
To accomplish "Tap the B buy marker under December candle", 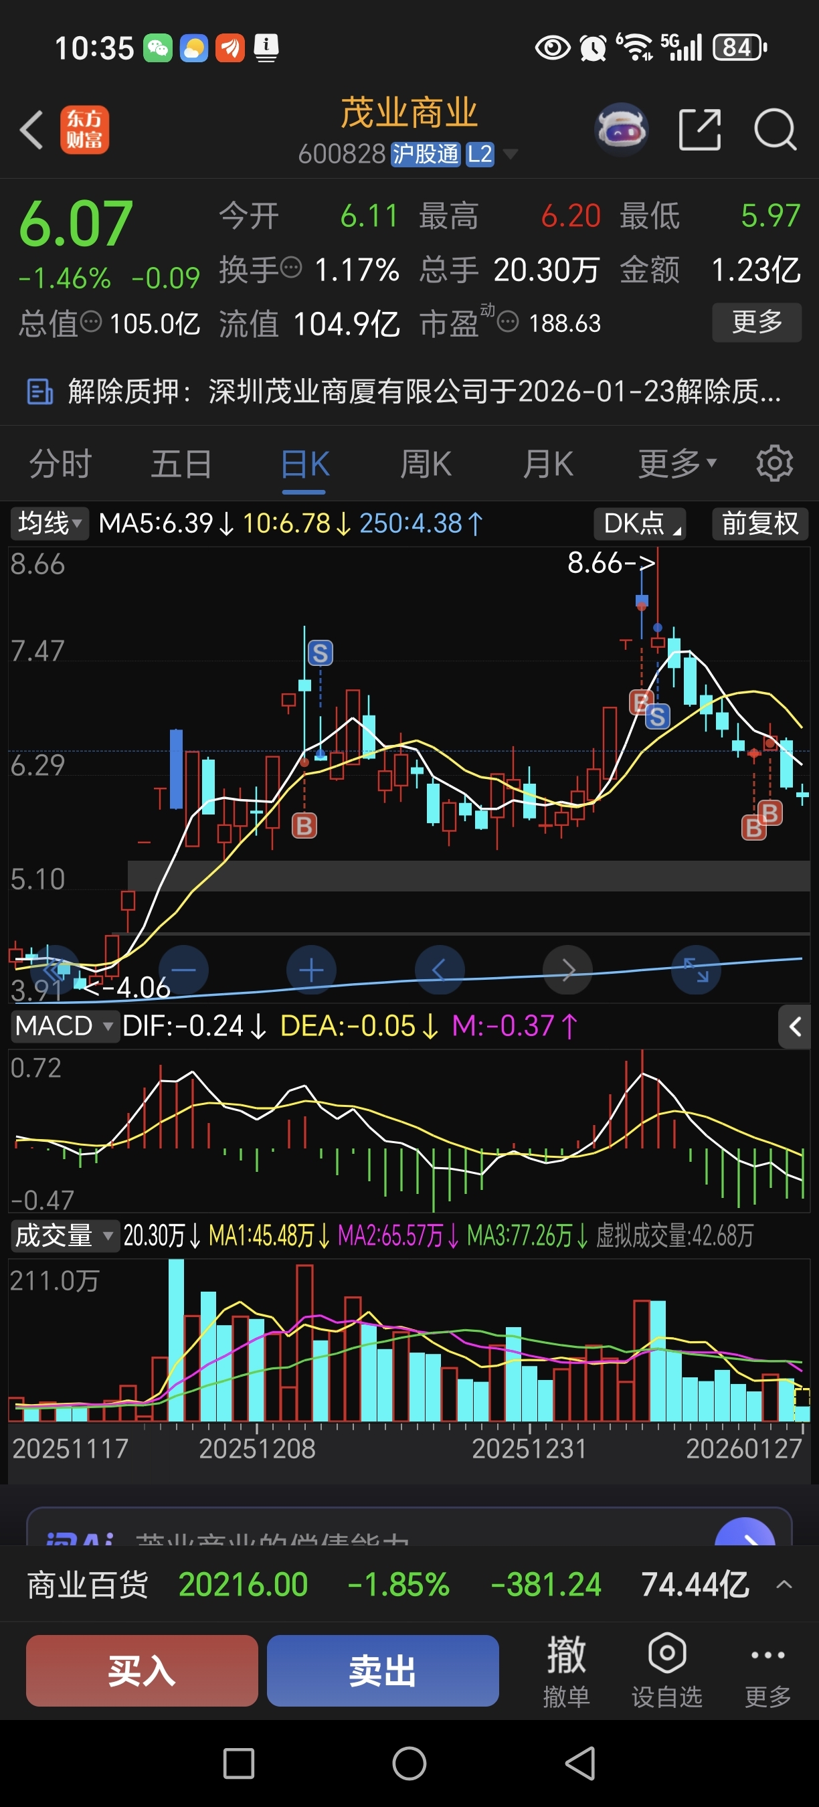I will 304,826.
